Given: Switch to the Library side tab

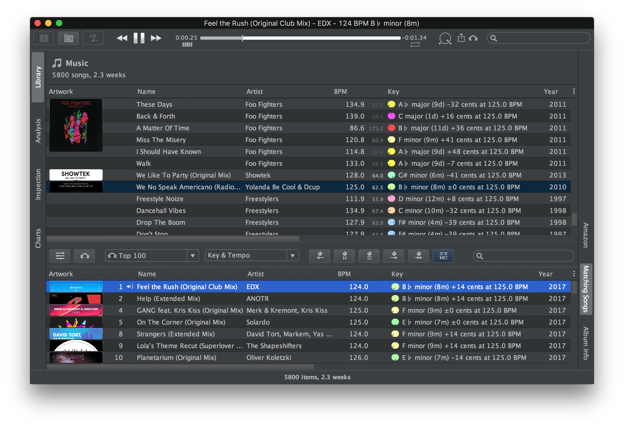Looking at the screenshot, I should (x=38, y=77).
